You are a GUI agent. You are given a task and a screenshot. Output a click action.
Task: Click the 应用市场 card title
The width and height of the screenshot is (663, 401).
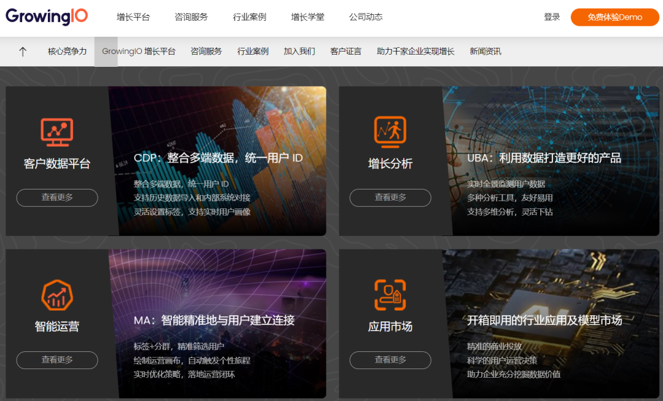tap(390, 326)
